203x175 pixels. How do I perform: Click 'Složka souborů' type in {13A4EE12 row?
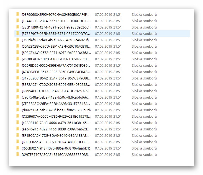[x=144, y=21]
